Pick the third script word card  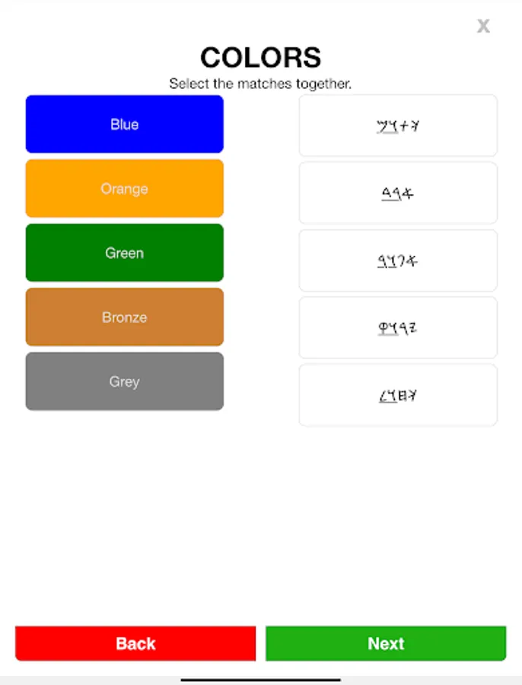398,261
